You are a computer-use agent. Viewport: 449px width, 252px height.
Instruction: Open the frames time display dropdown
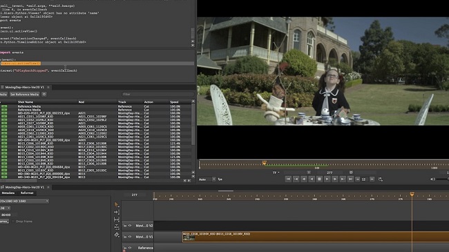click(x=4, y=222)
